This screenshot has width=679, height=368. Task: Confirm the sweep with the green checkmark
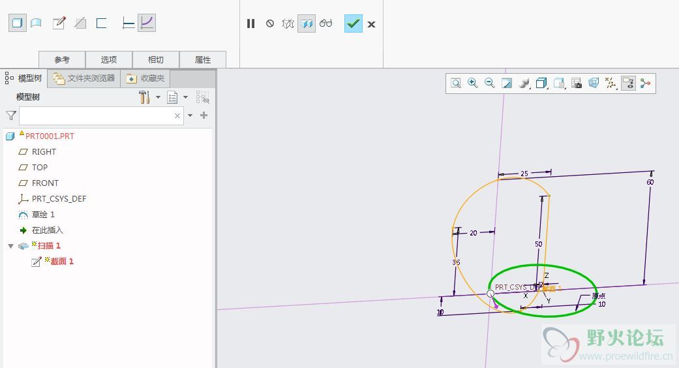[x=354, y=23]
